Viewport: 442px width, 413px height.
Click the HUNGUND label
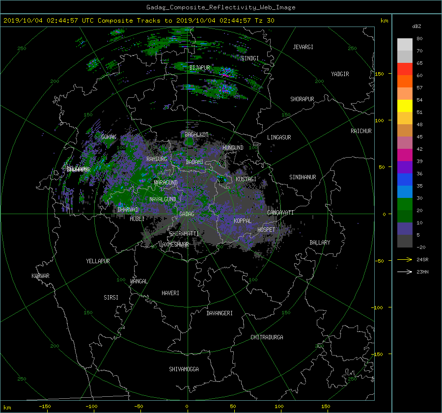tap(233, 148)
